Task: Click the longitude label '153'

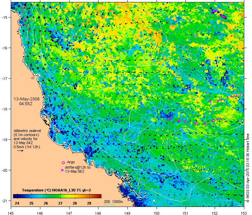Action: pyautogui.click(x=244, y=213)
